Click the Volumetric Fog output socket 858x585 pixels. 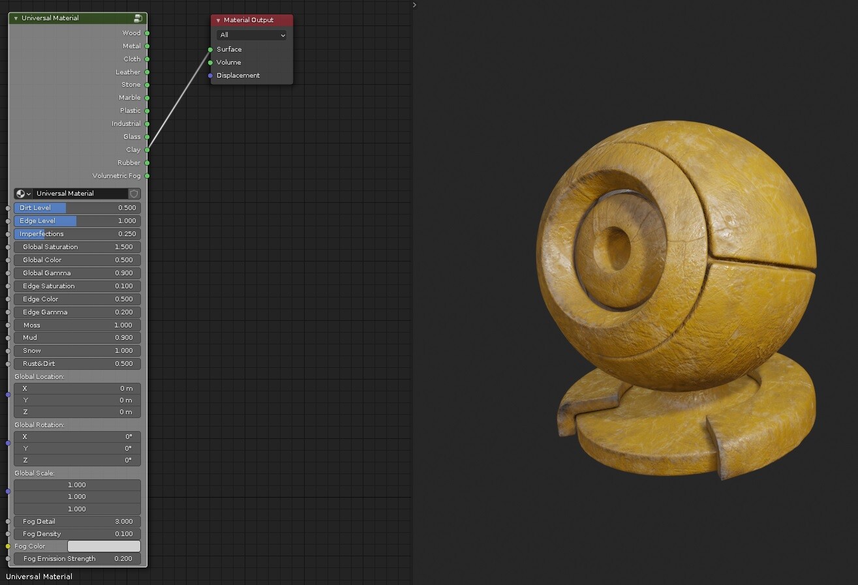coord(147,175)
